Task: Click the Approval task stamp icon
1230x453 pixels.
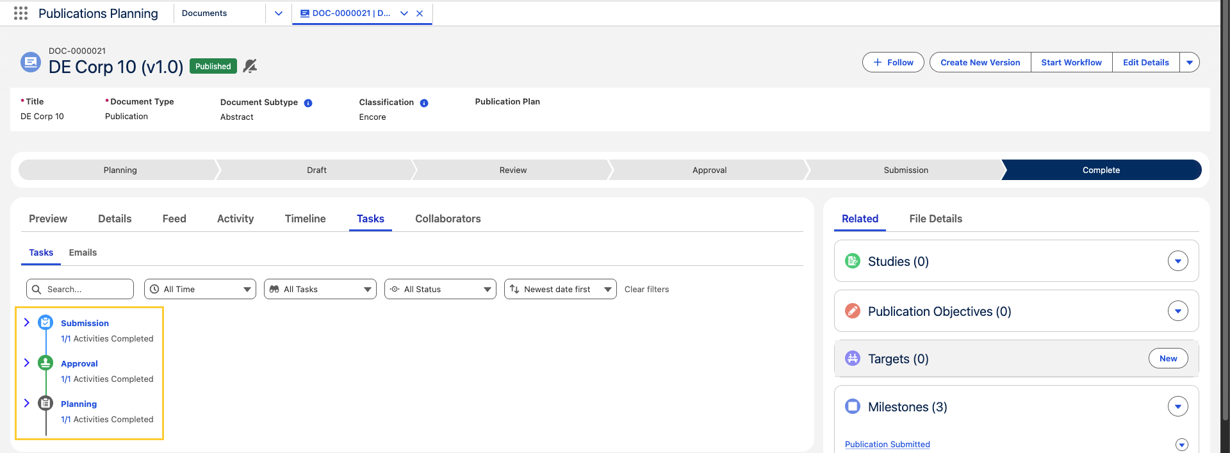Action: coord(45,363)
